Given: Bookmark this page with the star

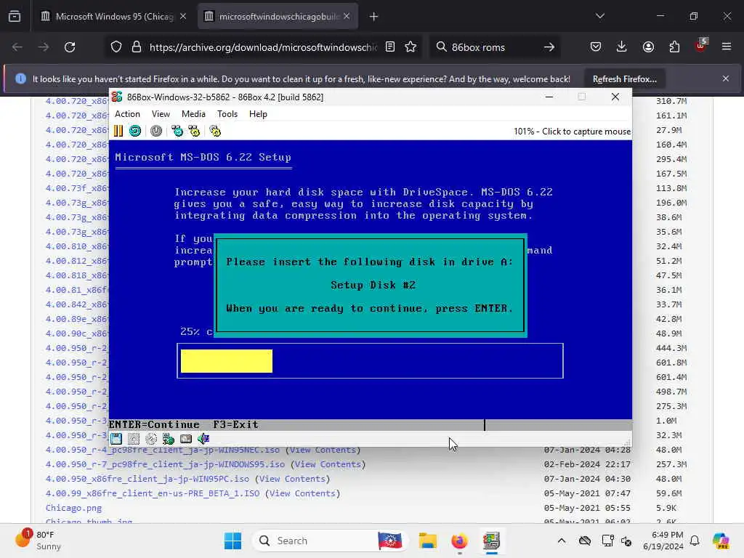Looking at the screenshot, I should click(x=411, y=46).
